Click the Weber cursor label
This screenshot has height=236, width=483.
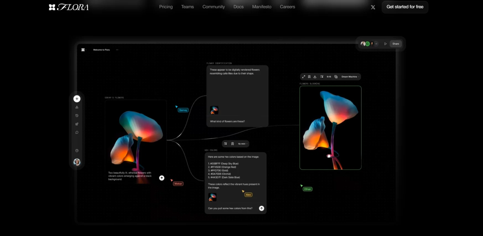(178, 184)
